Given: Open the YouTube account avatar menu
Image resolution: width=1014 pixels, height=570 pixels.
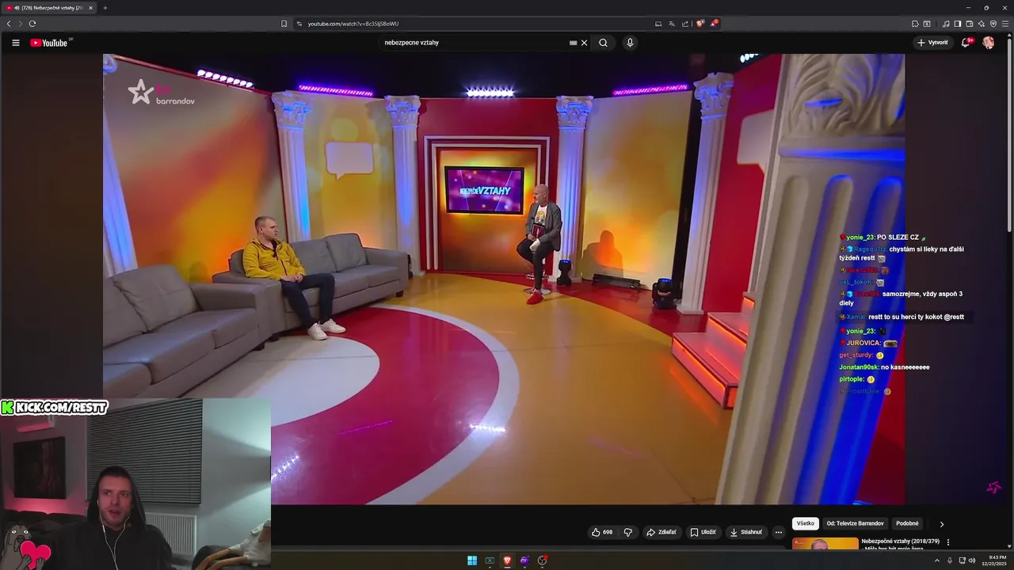Looking at the screenshot, I should (x=989, y=43).
